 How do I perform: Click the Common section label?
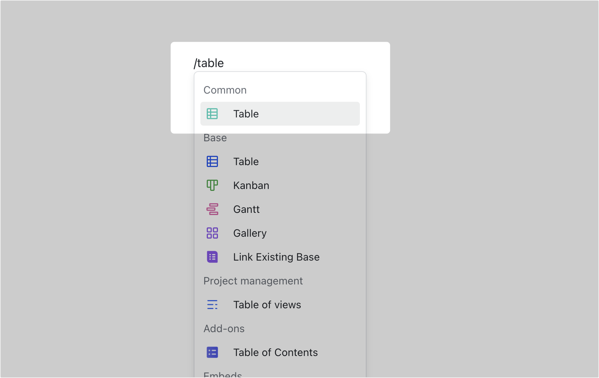225,90
